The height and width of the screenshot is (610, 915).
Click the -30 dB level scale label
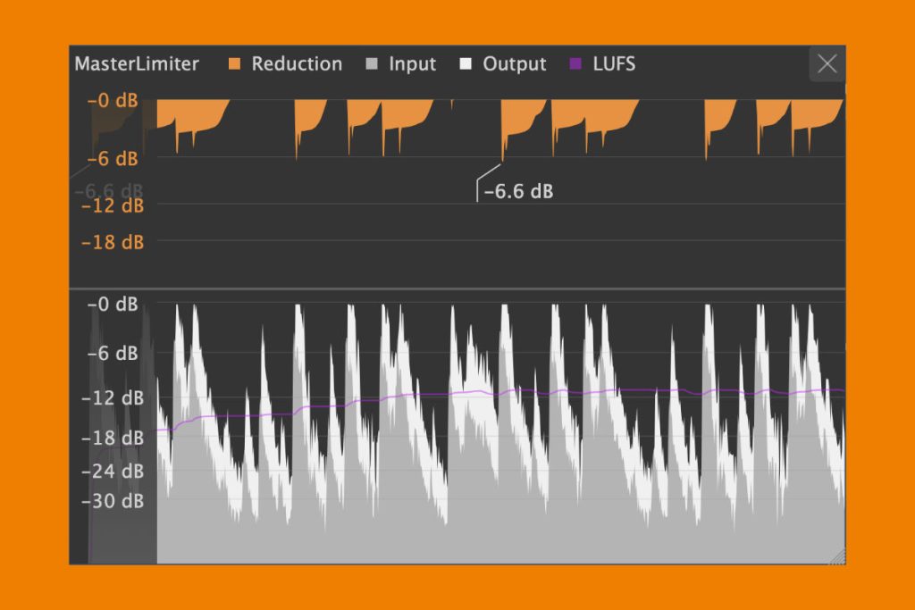click(113, 501)
